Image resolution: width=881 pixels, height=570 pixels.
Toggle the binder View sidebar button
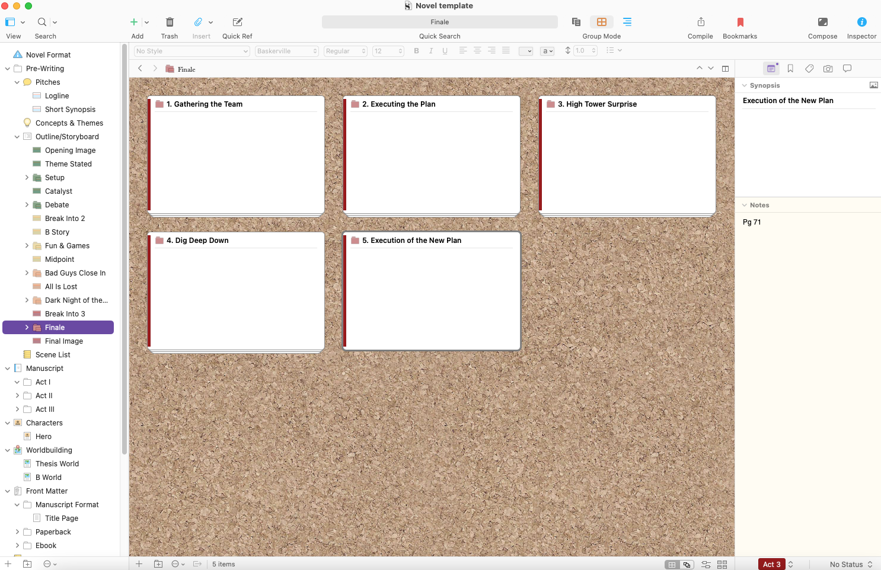(x=10, y=22)
